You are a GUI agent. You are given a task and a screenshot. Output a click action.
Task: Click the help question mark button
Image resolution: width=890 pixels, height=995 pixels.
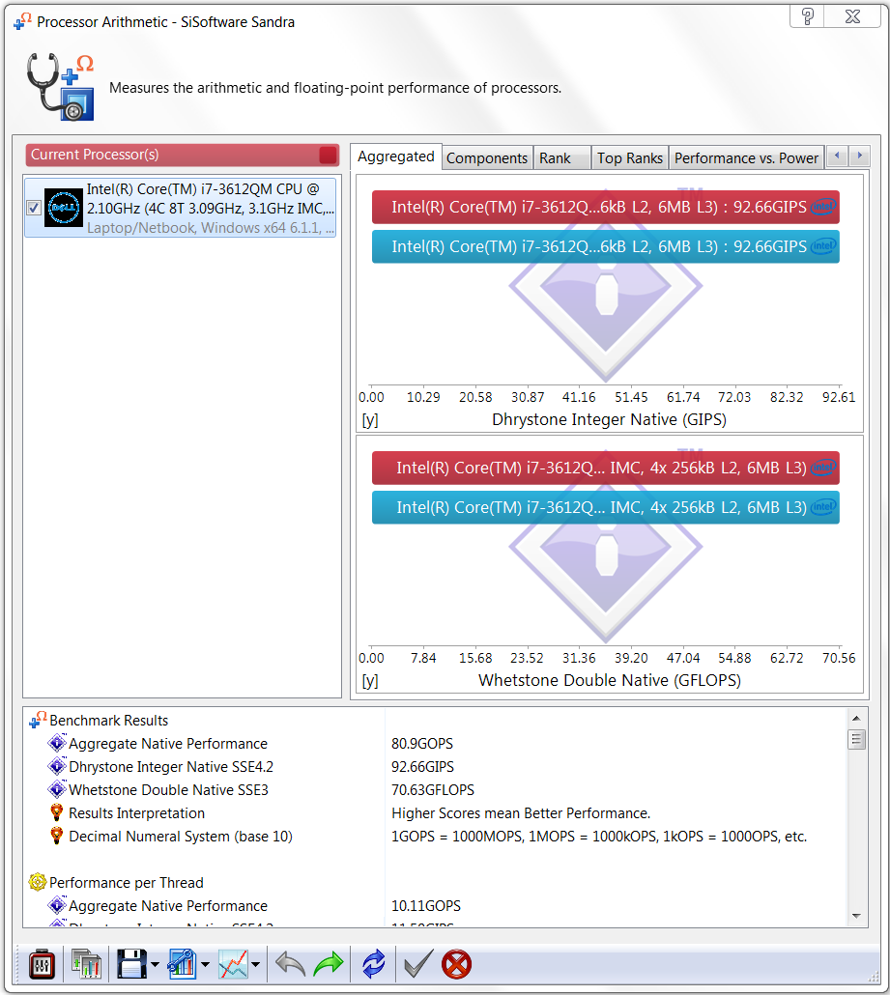pos(807,16)
